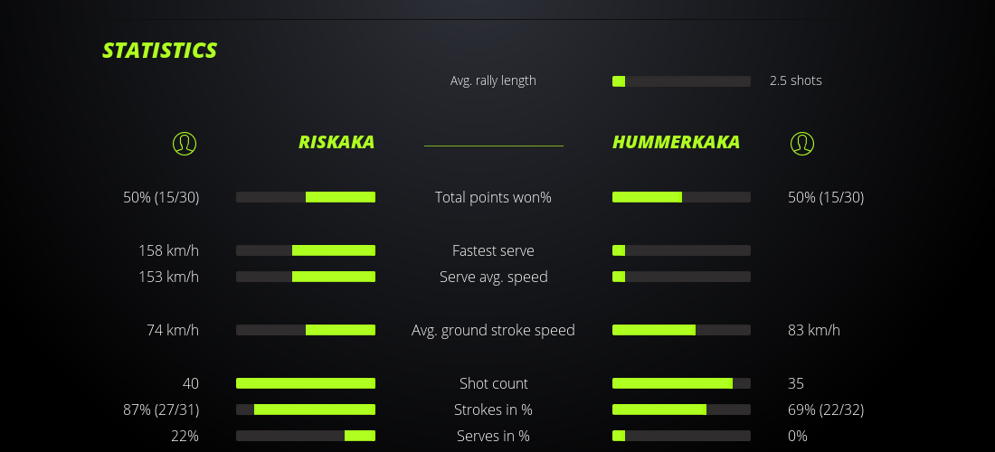Click the 2.5 shots rally value
Image resolution: width=995 pixels, height=452 pixels.
point(796,80)
